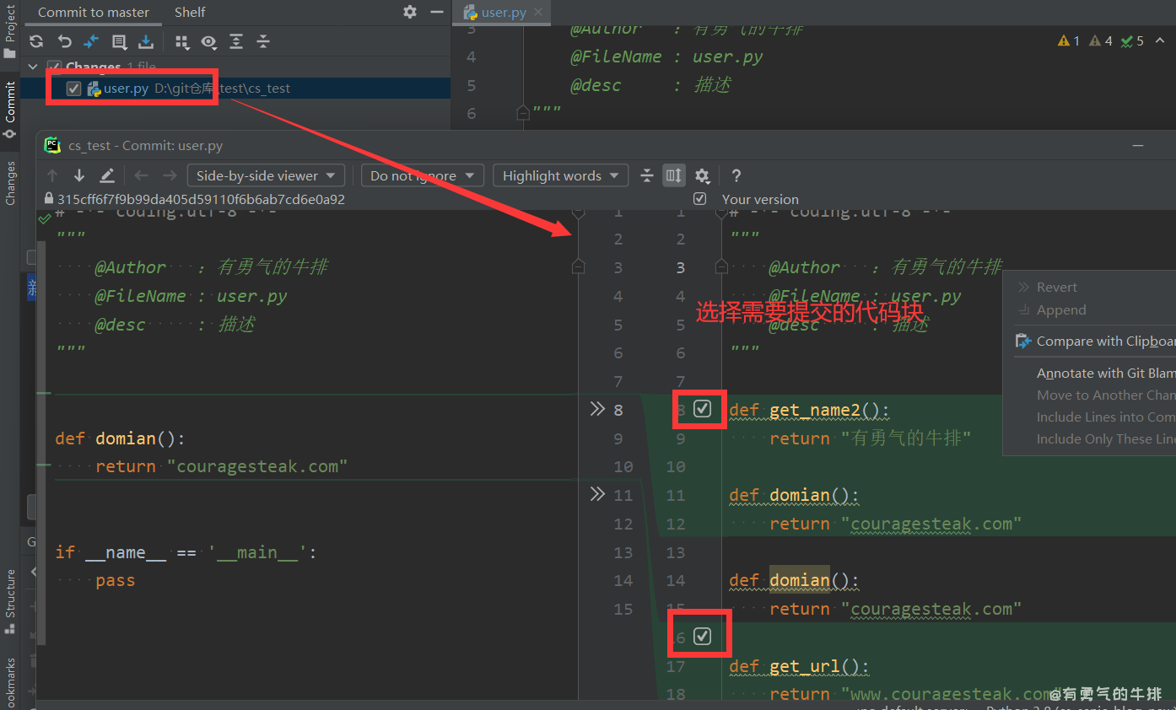
Task: Click the rollback arrow in commit toolbar
Action: click(x=64, y=41)
